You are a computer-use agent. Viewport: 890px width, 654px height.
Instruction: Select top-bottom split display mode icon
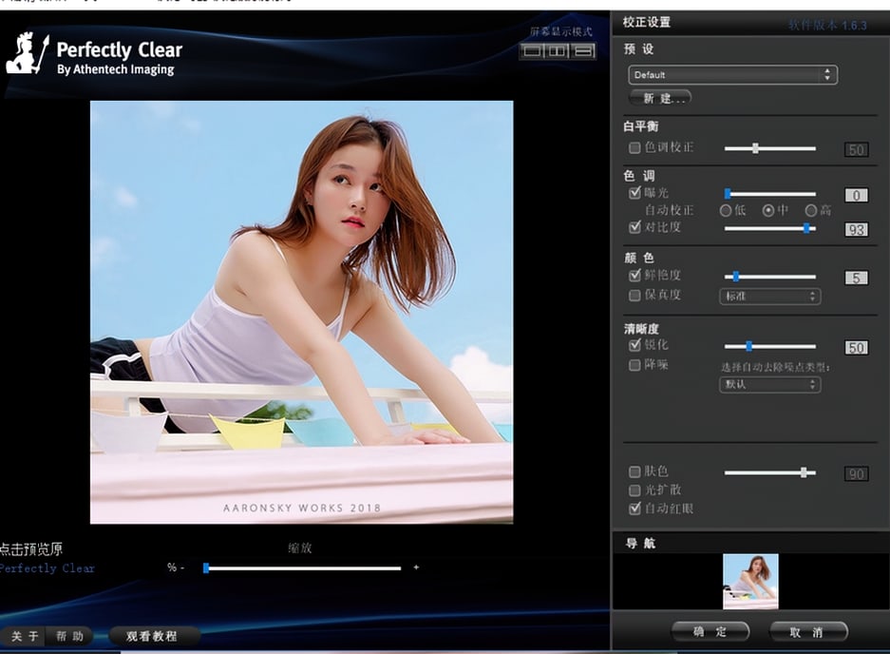[x=583, y=51]
